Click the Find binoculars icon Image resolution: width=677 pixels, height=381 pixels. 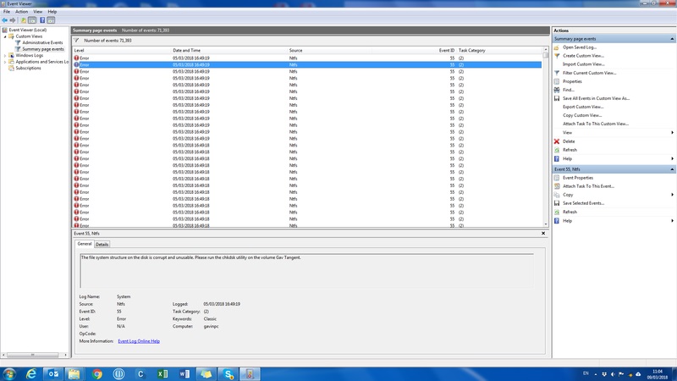click(x=557, y=90)
